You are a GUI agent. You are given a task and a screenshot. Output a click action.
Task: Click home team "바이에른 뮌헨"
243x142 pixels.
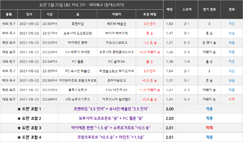[78, 43]
